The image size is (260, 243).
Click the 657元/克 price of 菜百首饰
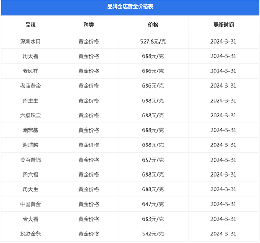153,160
